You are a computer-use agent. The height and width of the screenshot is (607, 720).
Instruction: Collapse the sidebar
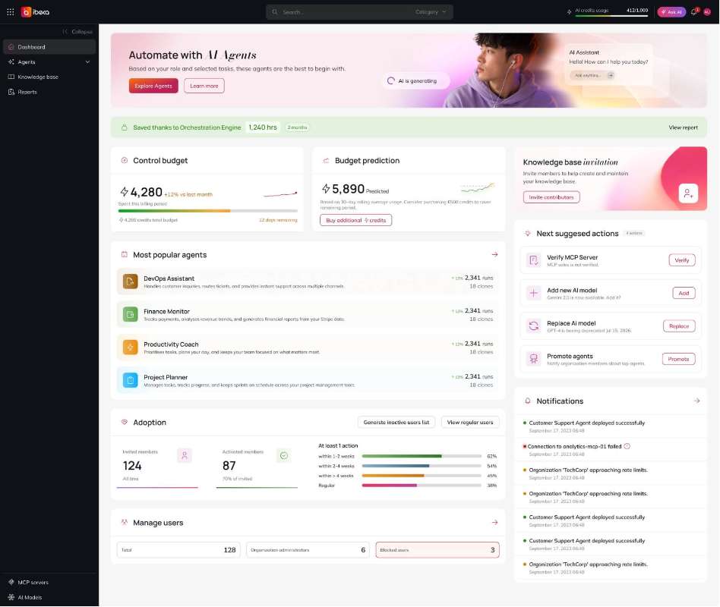coord(77,32)
